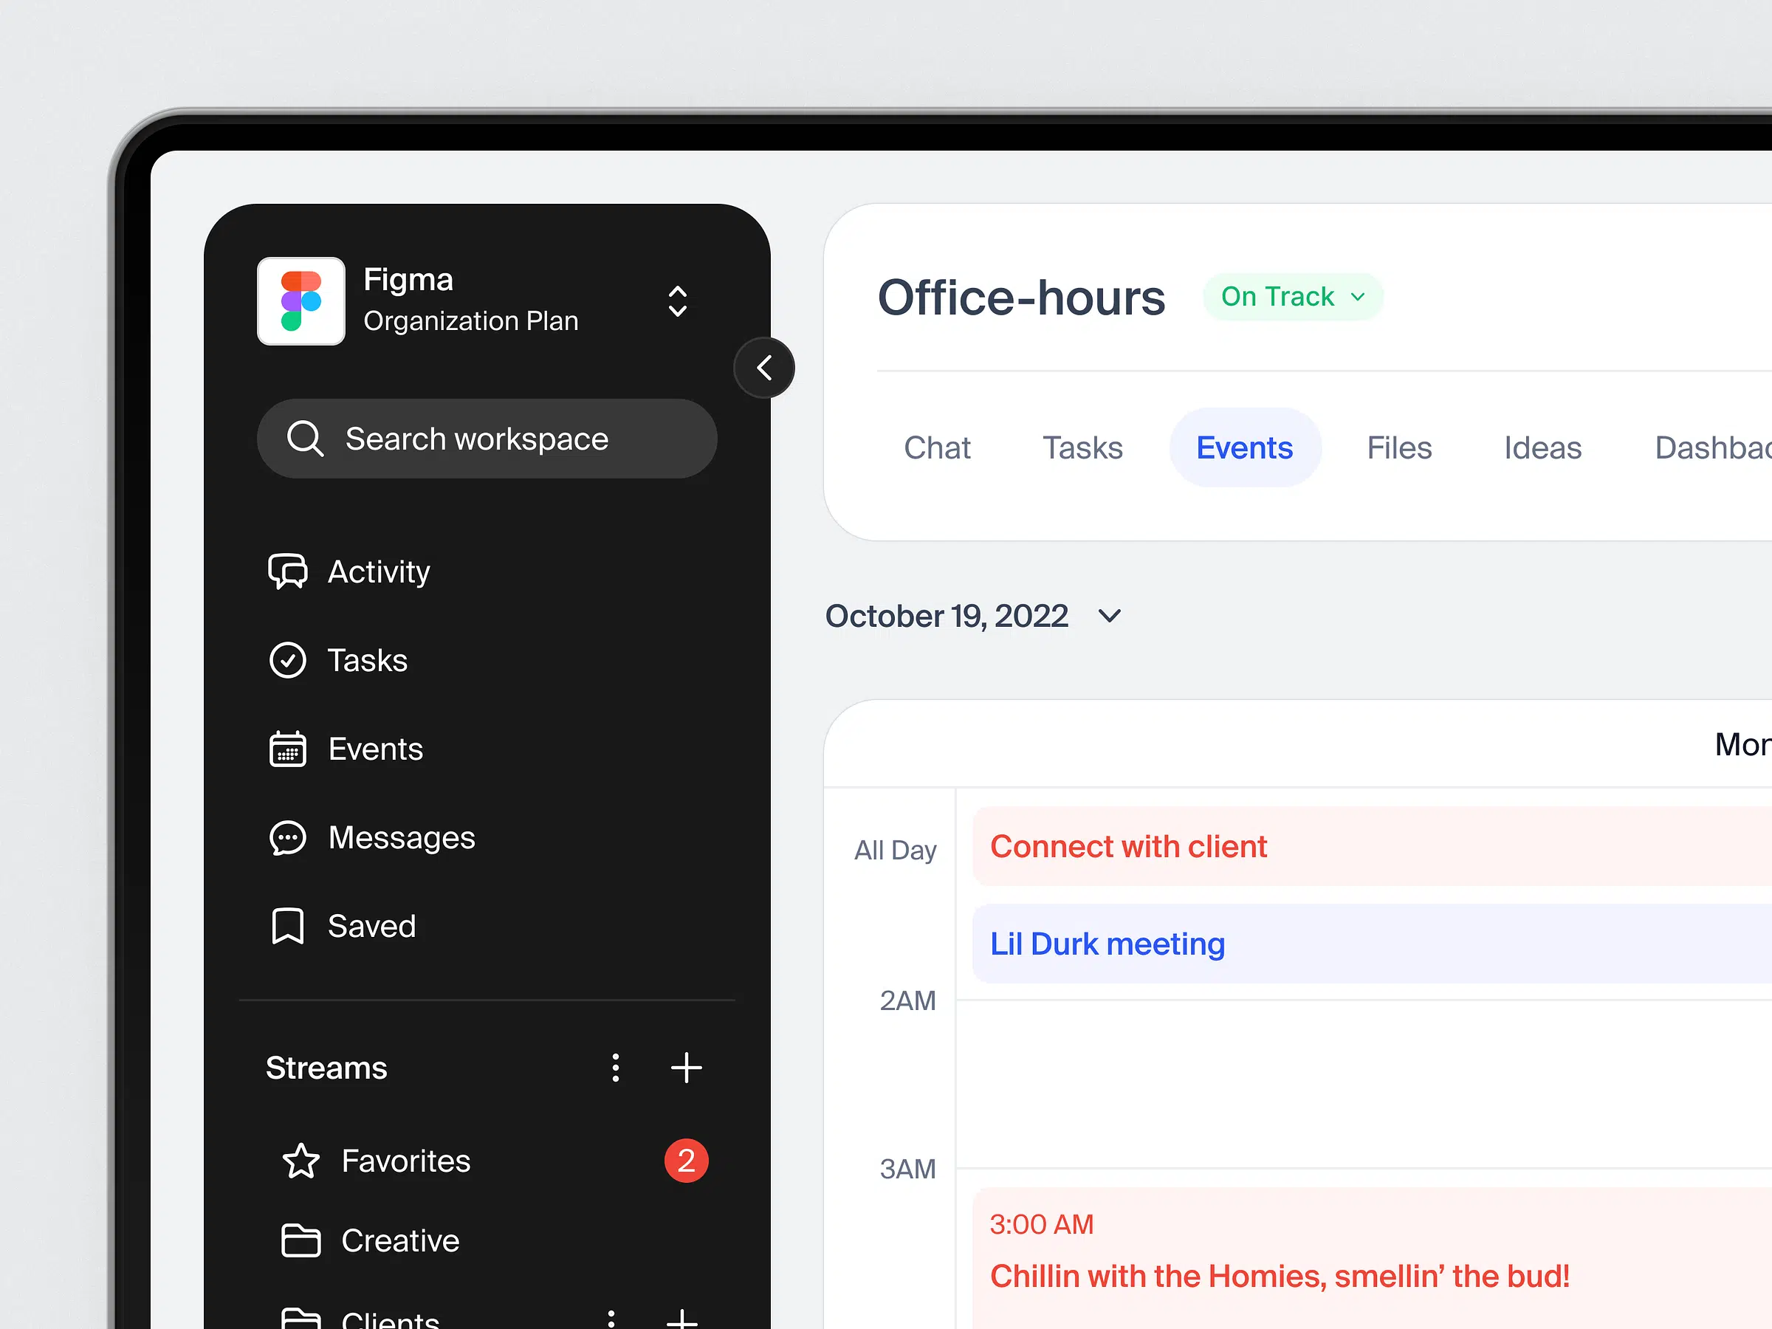Switch to the Chat tab
The image size is (1772, 1329).
coord(938,445)
